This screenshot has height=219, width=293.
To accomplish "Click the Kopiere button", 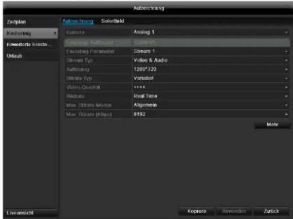I will pos(196,211).
